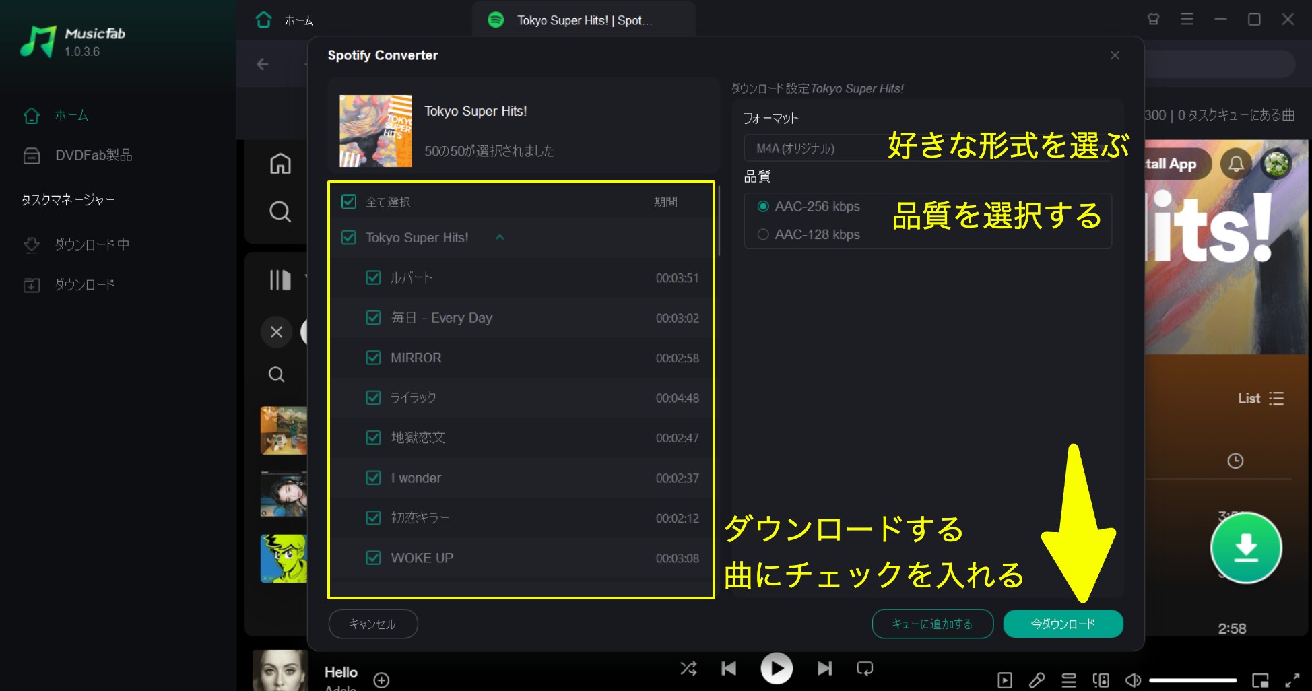Open the Your Library icon
1312x691 pixels.
coord(280,279)
